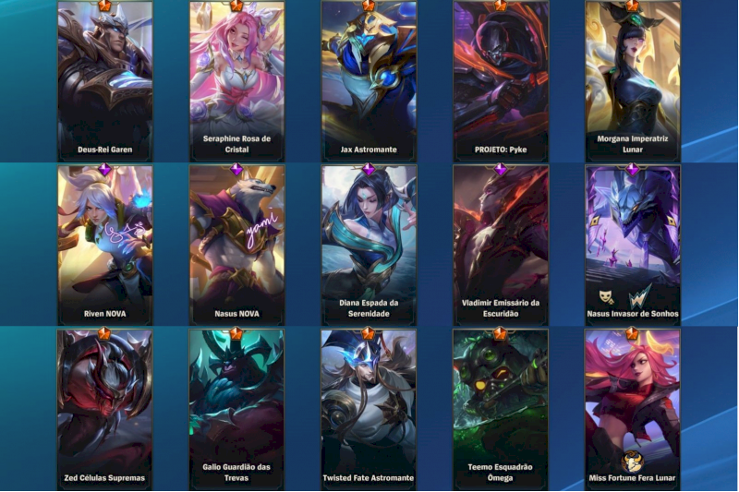Click the Miss Fortune Fera Lunar name label
This screenshot has width=739, height=492.
coord(632,478)
